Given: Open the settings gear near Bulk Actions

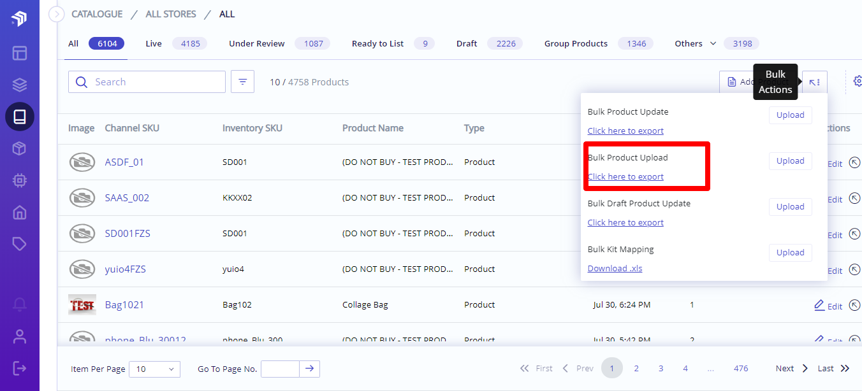Looking at the screenshot, I should coord(858,82).
